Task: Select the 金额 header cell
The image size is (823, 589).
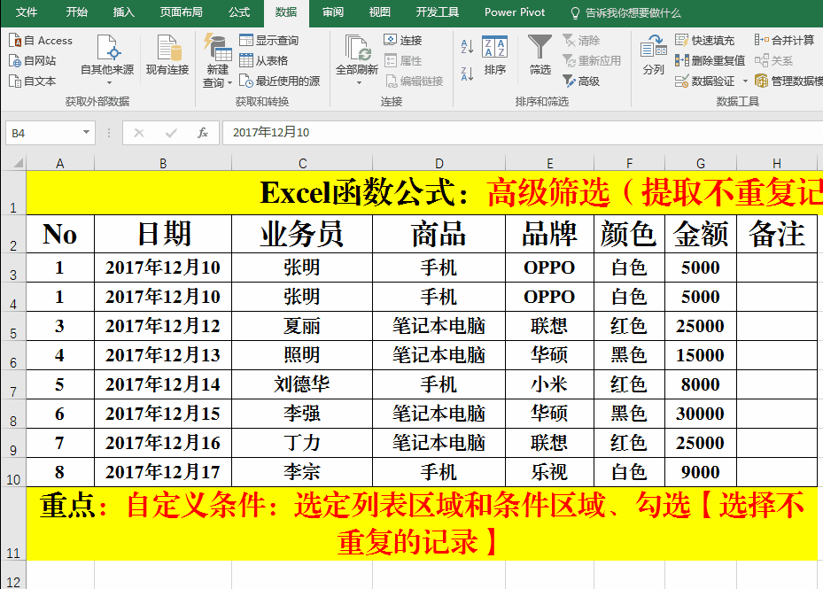Action: (x=701, y=234)
